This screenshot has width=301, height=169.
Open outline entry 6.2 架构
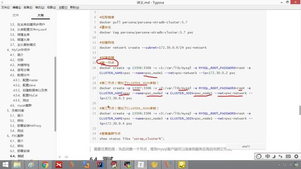(16, 146)
